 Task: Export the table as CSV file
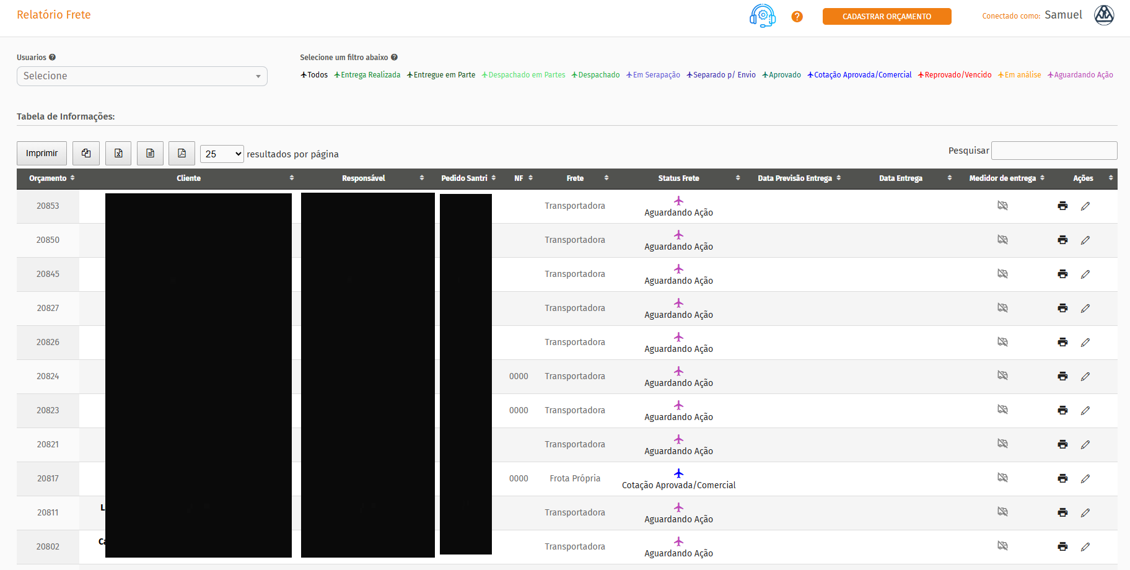click(x=150, y=153)
